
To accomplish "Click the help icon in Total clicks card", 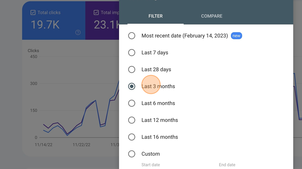I will pyautogui.click(x=78, y=32).
